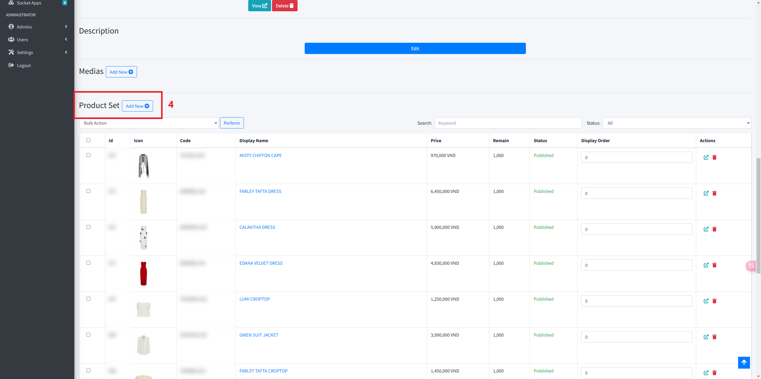761x379 pixels.
Task: Open the Bulk Action dropdown
Action: (149, 123)
